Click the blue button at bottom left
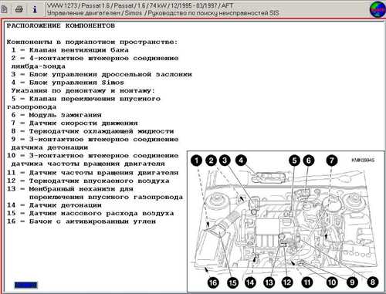 point(25,285)
